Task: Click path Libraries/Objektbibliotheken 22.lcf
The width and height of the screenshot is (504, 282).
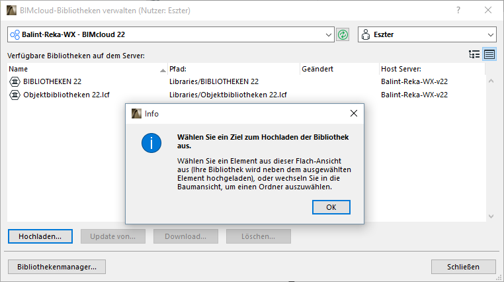Action: (228, 95)
